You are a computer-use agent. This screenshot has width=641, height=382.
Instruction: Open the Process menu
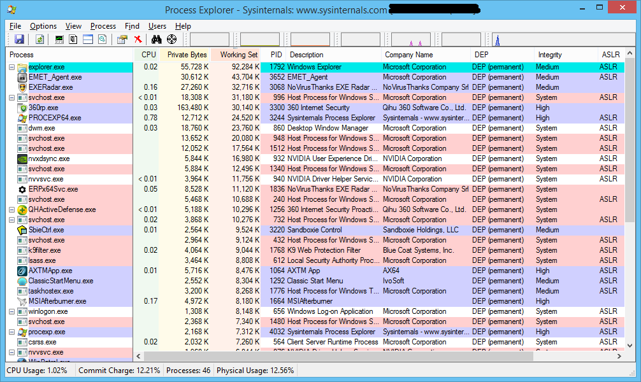[103, 26]
